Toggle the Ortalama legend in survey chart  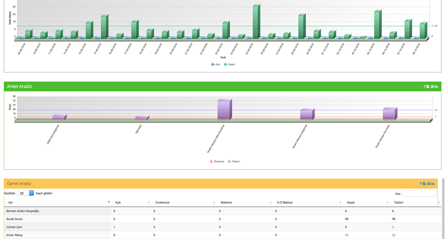coord(217,161)
